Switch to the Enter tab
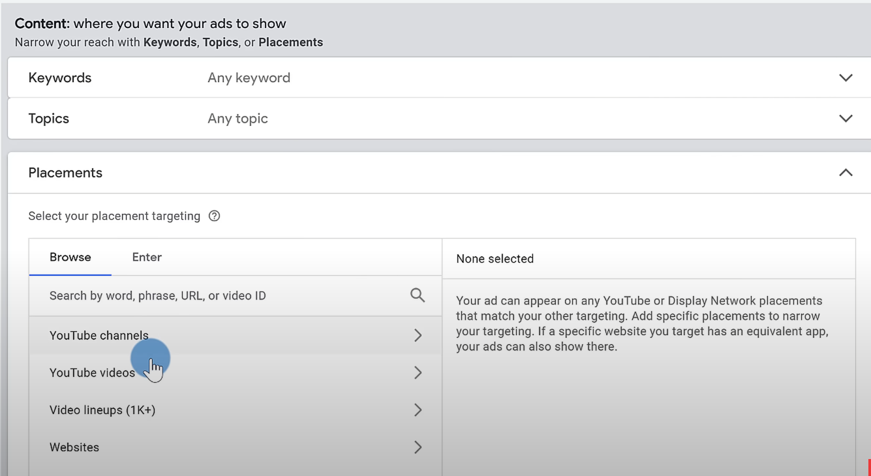 tap(146, 257)
